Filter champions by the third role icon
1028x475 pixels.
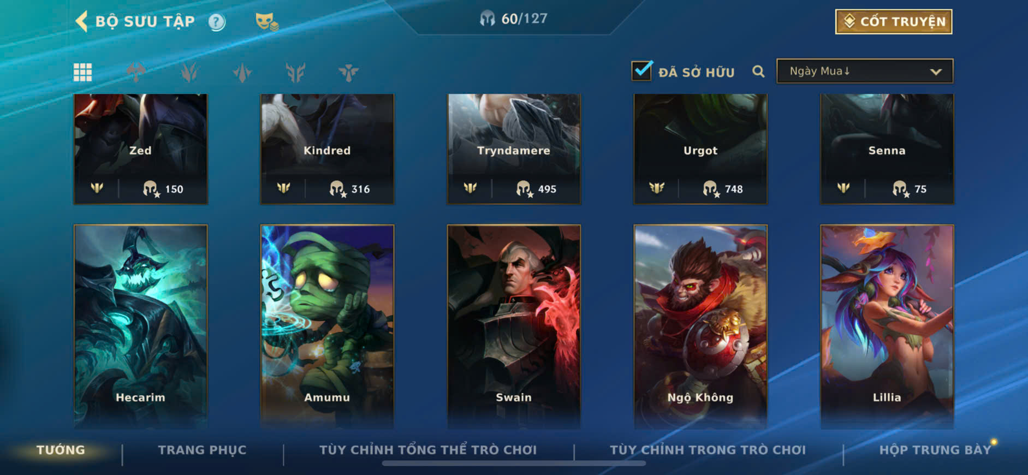tap(242, 72)
